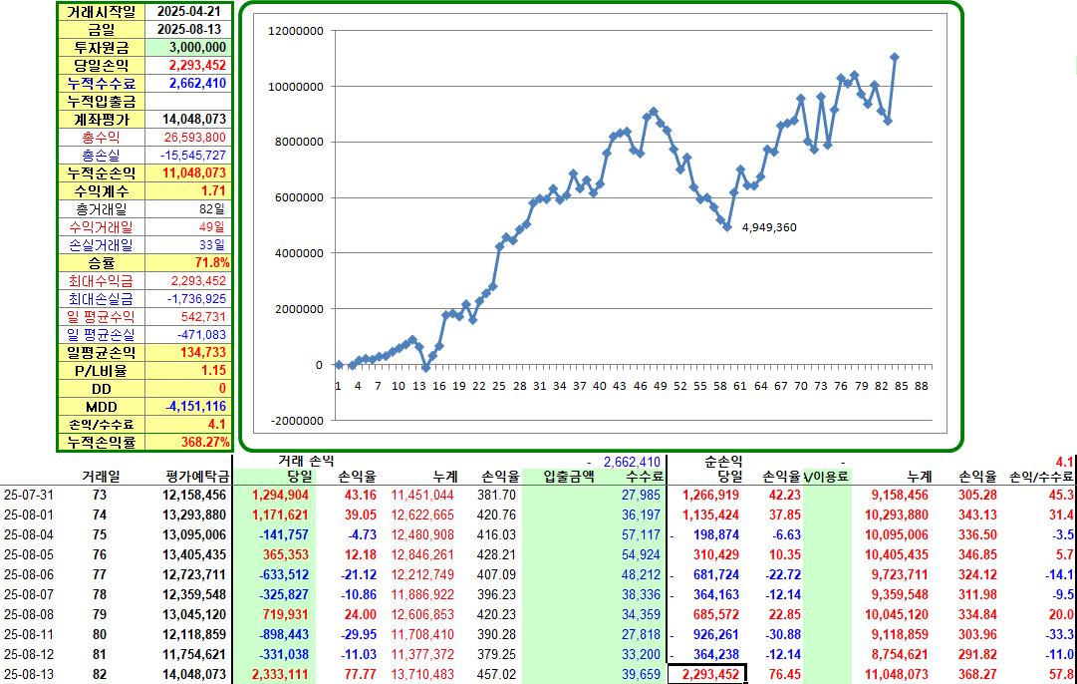Click the 거래시작일 date 2025-04-21
The height and width of the screenshot is (684, 1077).
point(188,12)
